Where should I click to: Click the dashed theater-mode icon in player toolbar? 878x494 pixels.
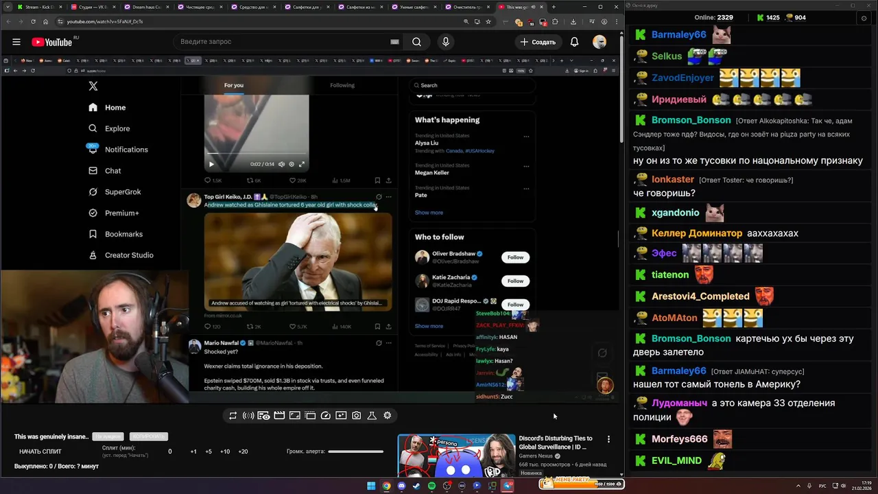click(310, 416)
